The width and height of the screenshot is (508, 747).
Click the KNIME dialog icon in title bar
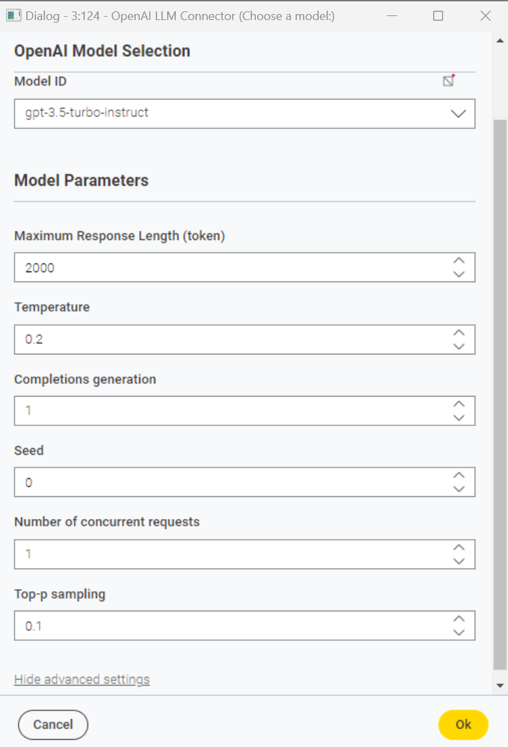click(13, 16)
